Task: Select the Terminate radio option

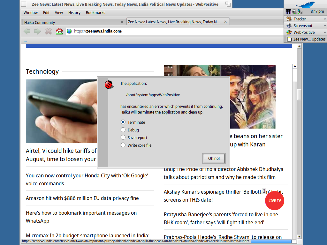Action: [123, 122]
